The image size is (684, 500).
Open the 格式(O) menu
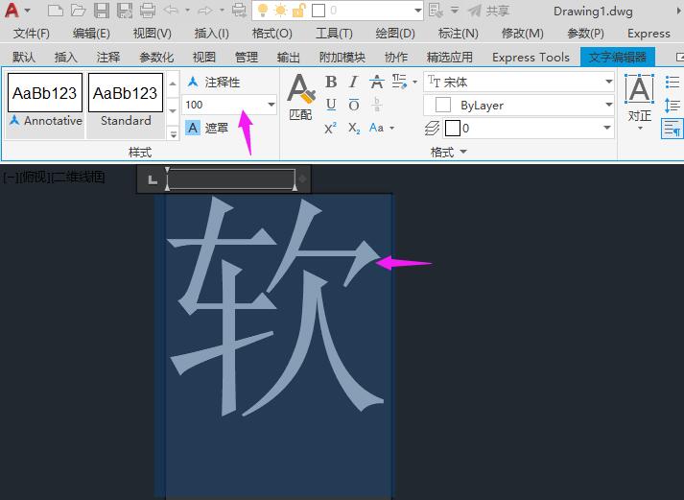[272, 34]
